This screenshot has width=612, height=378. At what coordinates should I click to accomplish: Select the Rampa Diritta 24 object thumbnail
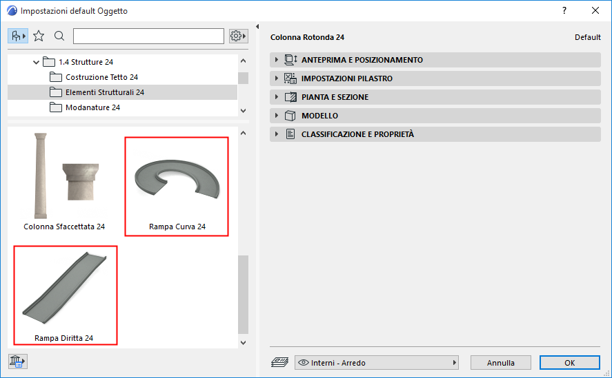[x=65, y=295]
